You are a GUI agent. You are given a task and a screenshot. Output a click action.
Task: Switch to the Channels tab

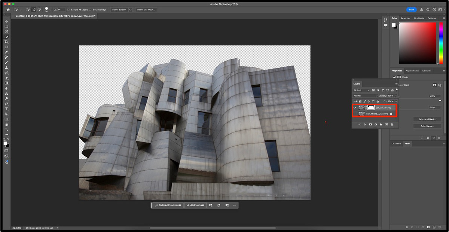pyautogui.click(x=396, y=144)
